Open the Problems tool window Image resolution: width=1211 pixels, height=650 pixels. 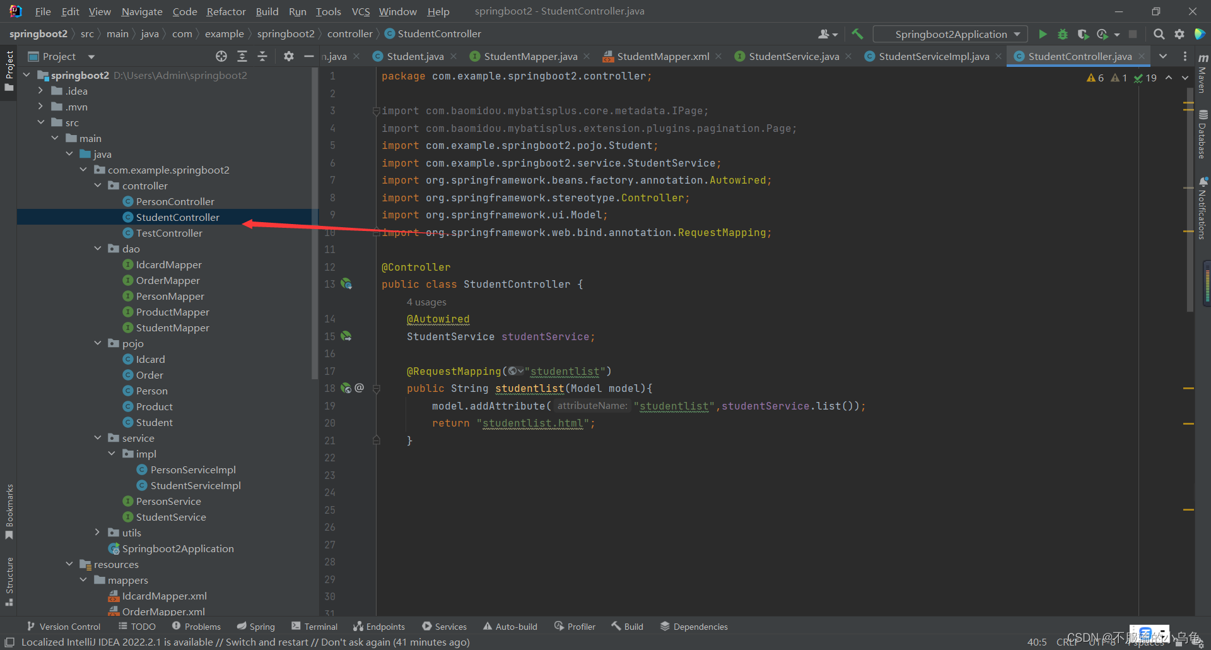tap(197, 627)
